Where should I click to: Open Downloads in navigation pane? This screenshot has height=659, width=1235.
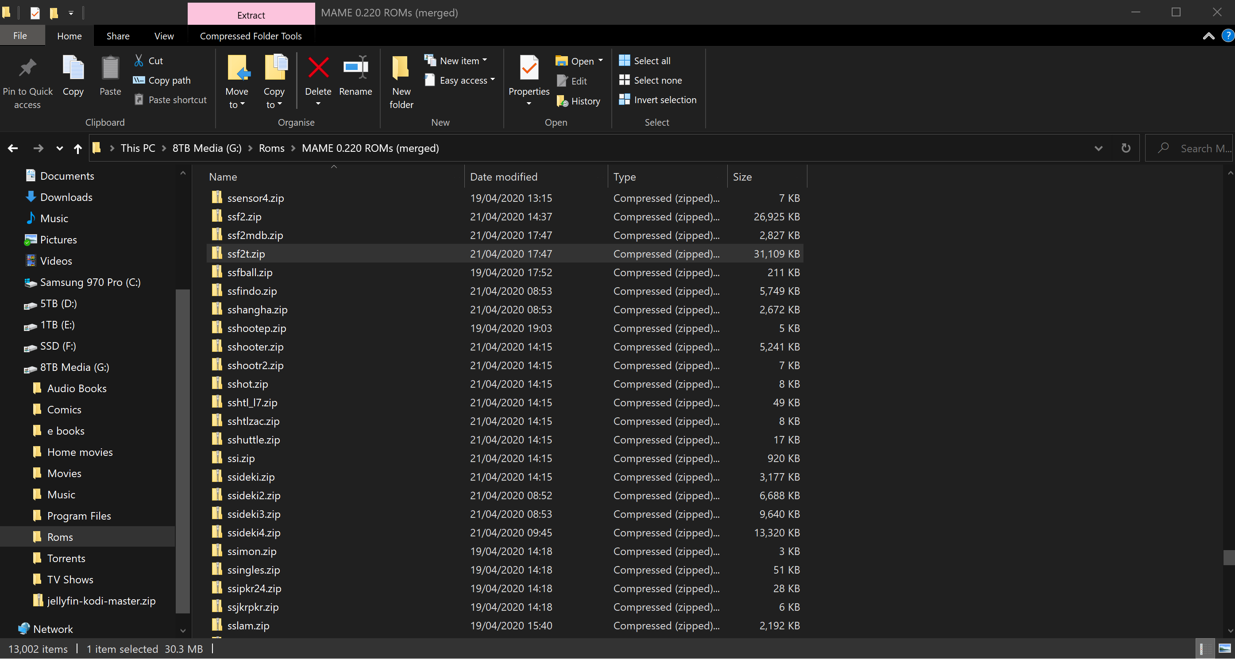pyautogui.click(x=66, y=197)
